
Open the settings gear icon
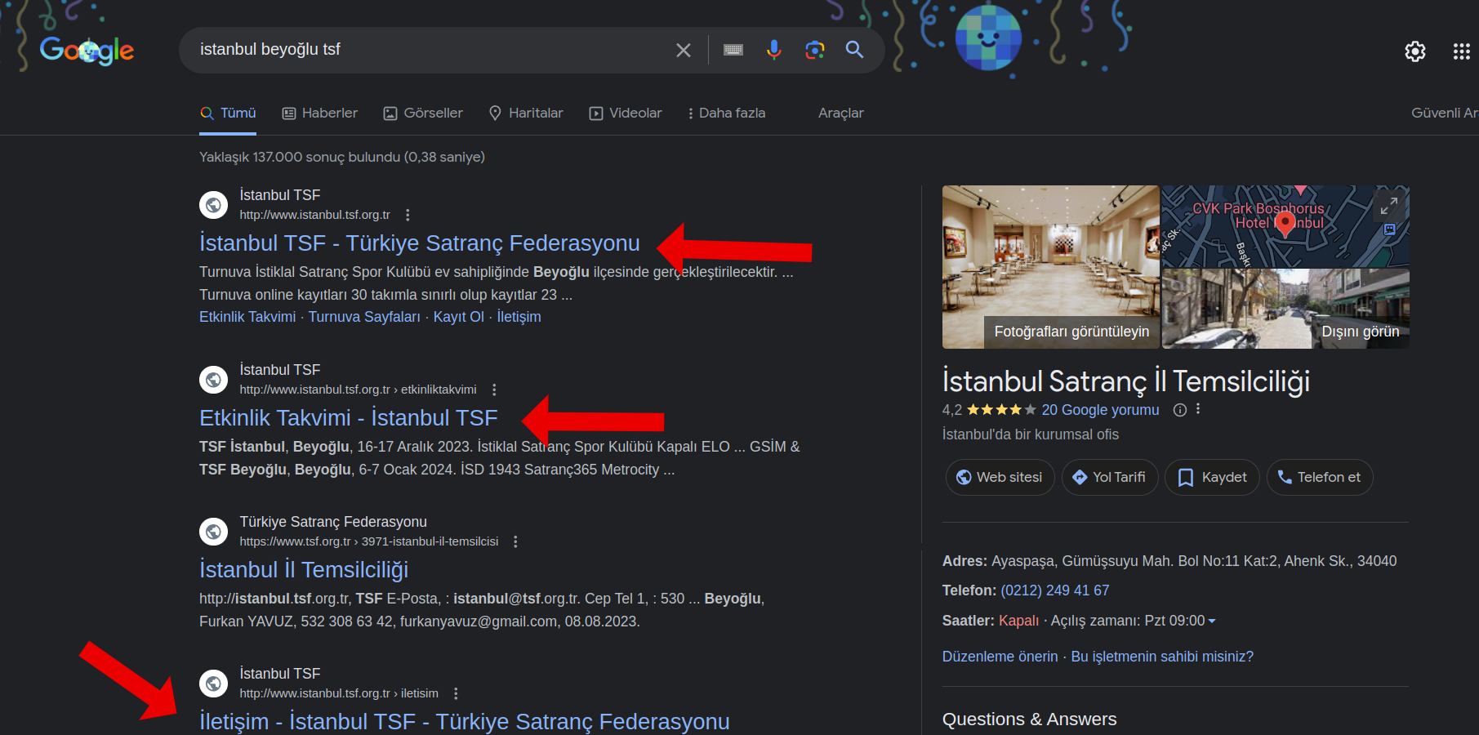click(x=1415, y=51)
